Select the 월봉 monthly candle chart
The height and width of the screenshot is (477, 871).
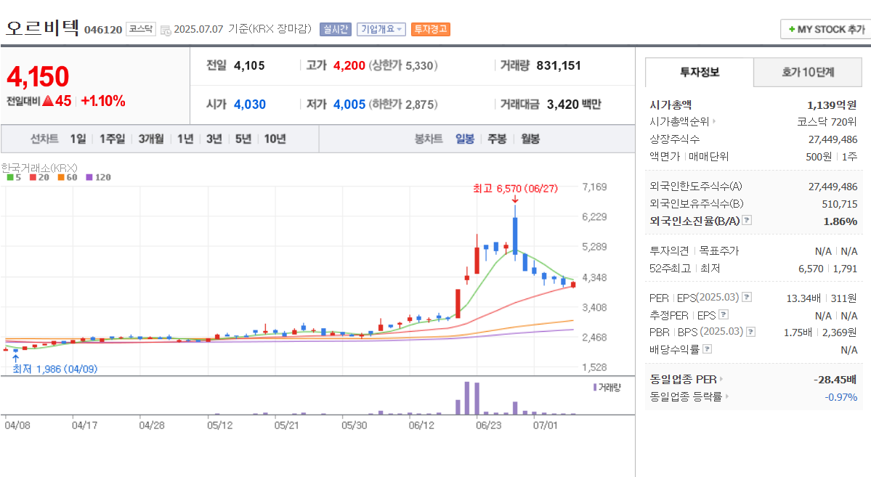[x=530, y=139]
